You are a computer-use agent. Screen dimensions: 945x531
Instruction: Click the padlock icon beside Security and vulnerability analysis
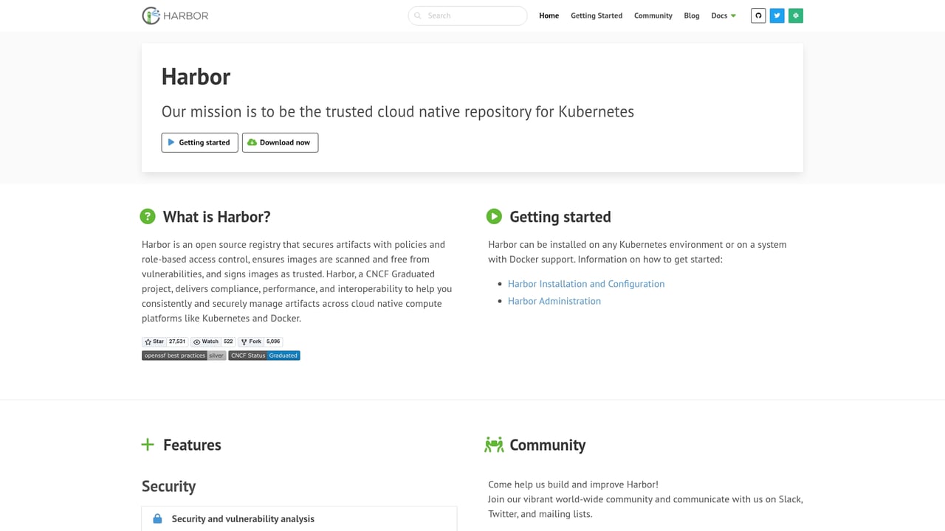157,518
